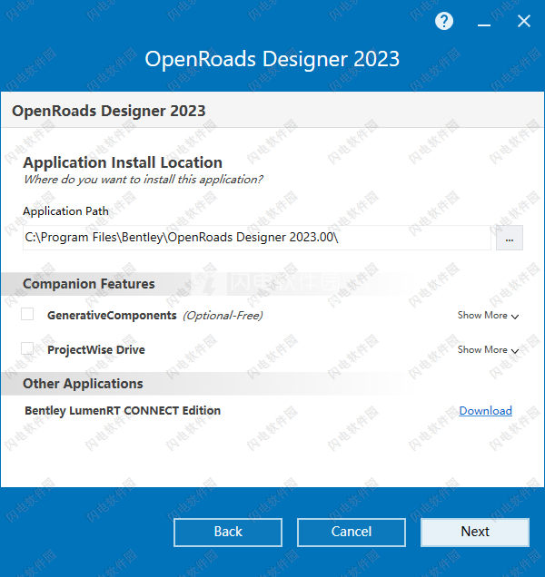
Task: Proceed with the Next button
Action: coord(475,533)
